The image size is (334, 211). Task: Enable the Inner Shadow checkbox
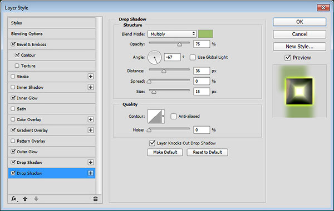tap(13, 87)
